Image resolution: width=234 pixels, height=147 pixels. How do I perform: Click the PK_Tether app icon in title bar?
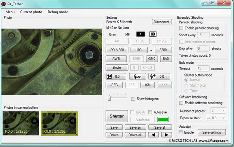point(4,4)
